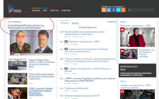Open 19:27 news Невзоров о перевороте в «ЛНР»
159x99 pixels.
pyautogui.click(x=84, y=41)
